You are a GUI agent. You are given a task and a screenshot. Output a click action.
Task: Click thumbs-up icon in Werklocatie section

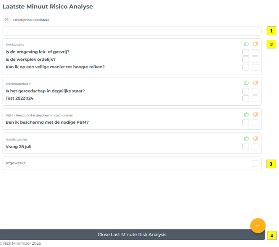(x=246, y=44)
